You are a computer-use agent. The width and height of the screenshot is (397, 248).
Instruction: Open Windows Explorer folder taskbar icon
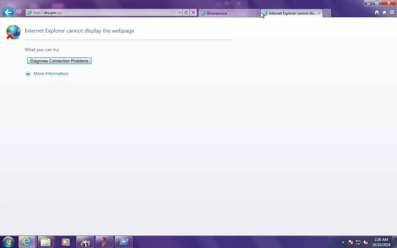(x=46, y=242)
